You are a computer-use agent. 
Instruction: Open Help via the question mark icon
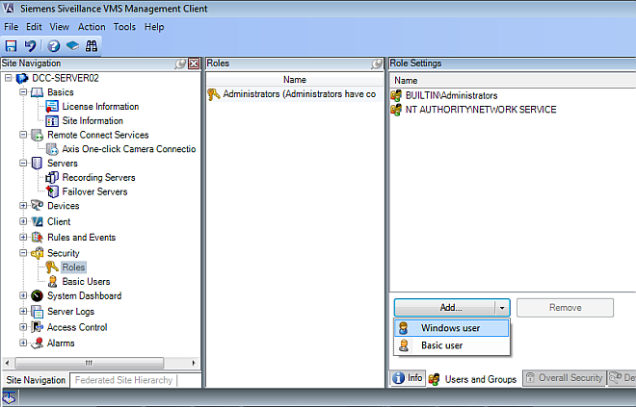[54, 45]
